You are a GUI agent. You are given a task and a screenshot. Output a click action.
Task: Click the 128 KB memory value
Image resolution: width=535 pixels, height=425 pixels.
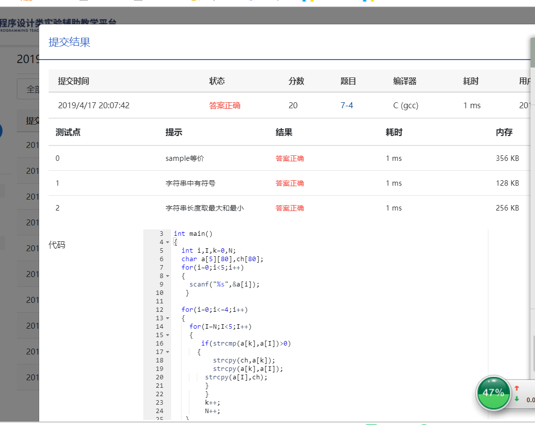click(x=507, y=183)
